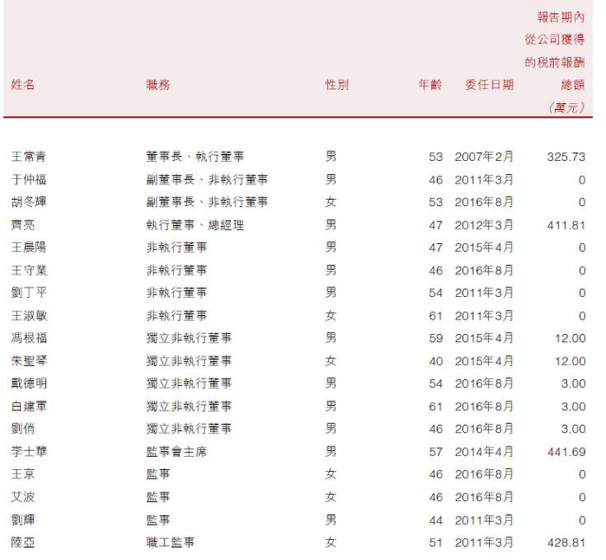
Task: Click 王常青's gender 男
Action: click(331, 157)
